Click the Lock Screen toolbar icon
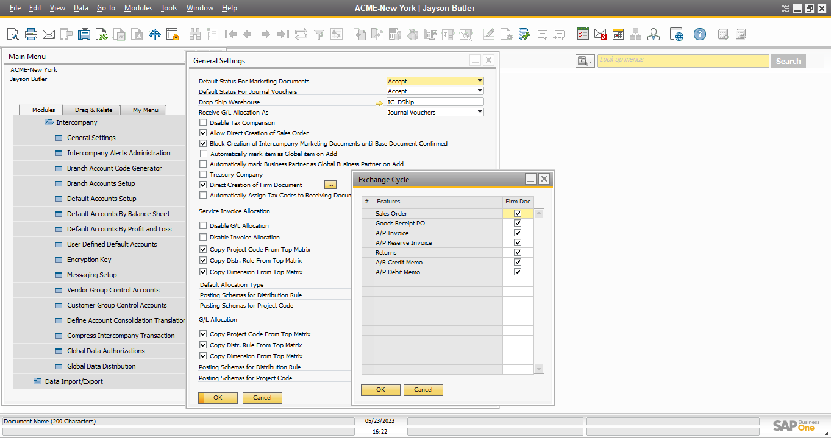Screen dimensions: 831x438 tap(173, 34)
